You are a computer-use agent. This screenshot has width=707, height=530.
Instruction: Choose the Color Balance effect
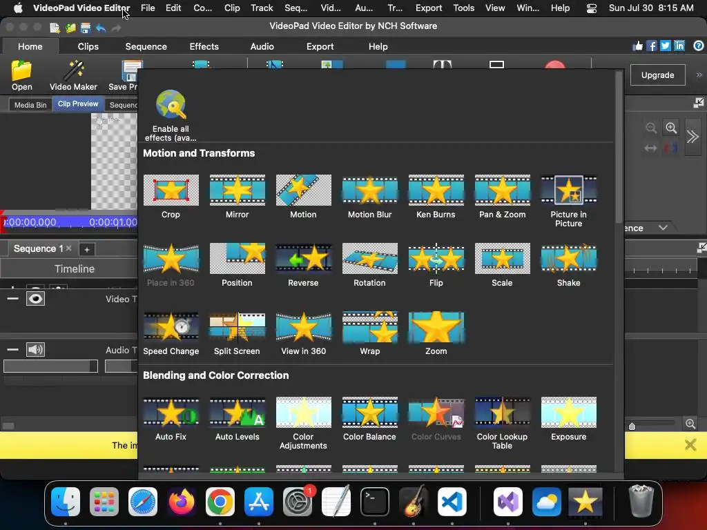point(370,419)
